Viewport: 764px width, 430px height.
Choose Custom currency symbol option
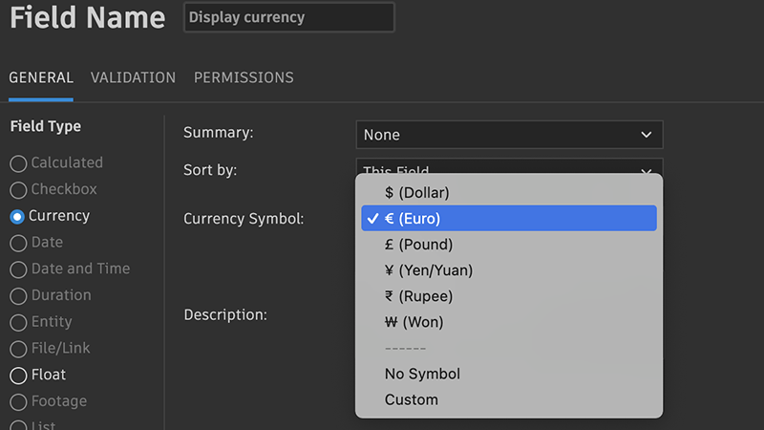coord(412,399)
